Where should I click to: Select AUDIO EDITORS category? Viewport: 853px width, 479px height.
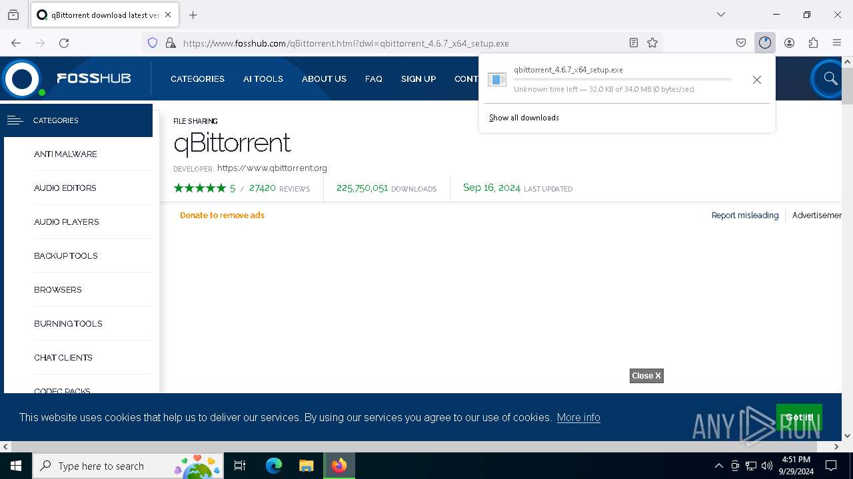[65, 188]
